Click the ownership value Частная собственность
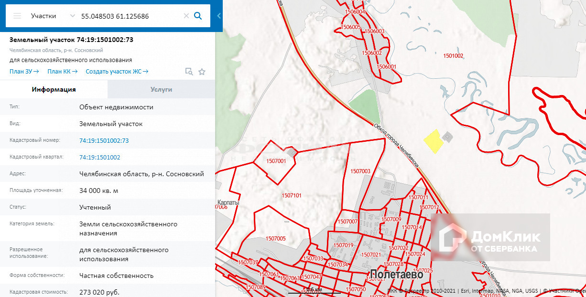The height and width of the screenshot is (297, 586). click(116, 276)
